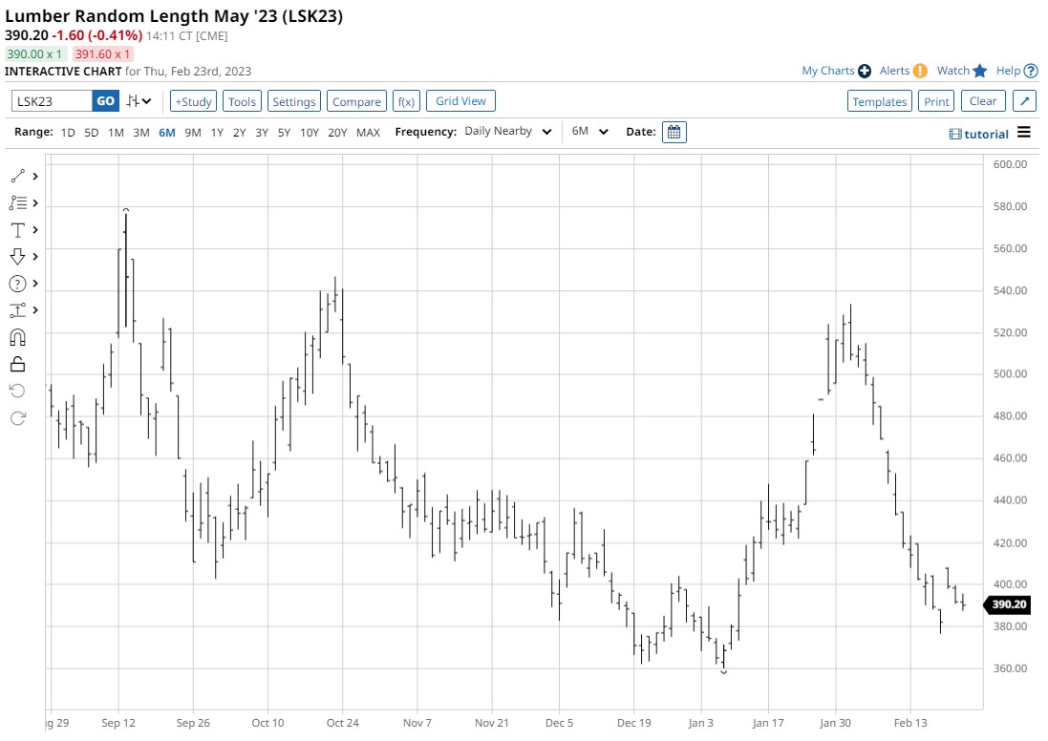
Task: Select the 5D range
Action: (92, 133)
